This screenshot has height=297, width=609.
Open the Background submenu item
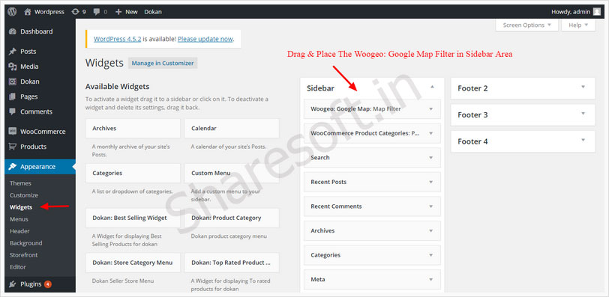(x=26, y=243)
